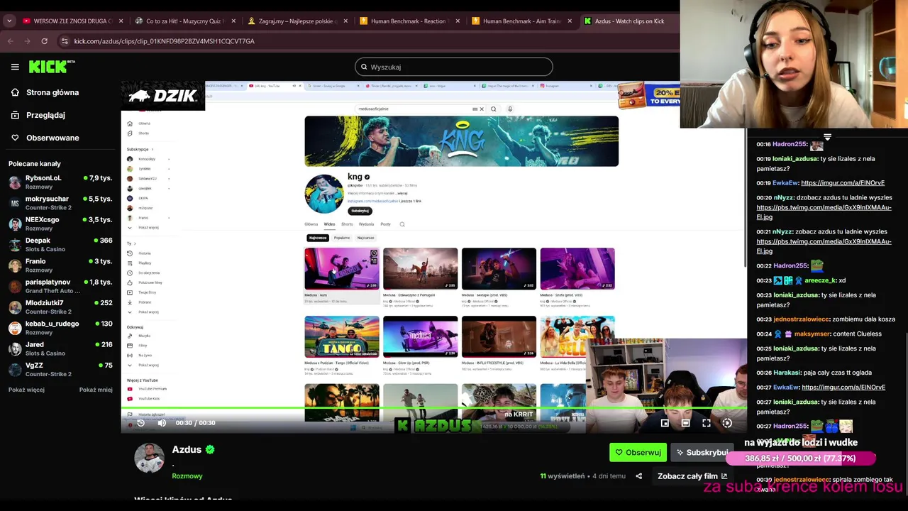Click the address bar URL
This screenshot has height=511, width=908.
(164, 41)
